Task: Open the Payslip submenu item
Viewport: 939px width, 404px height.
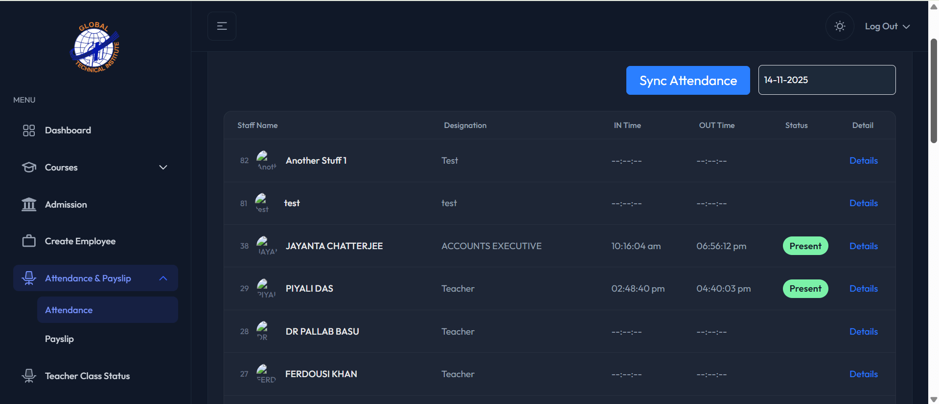Action: 59,339
